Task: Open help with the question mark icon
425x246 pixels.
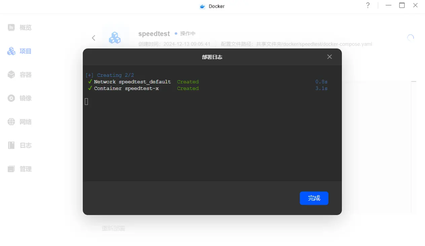Action: 368,5
